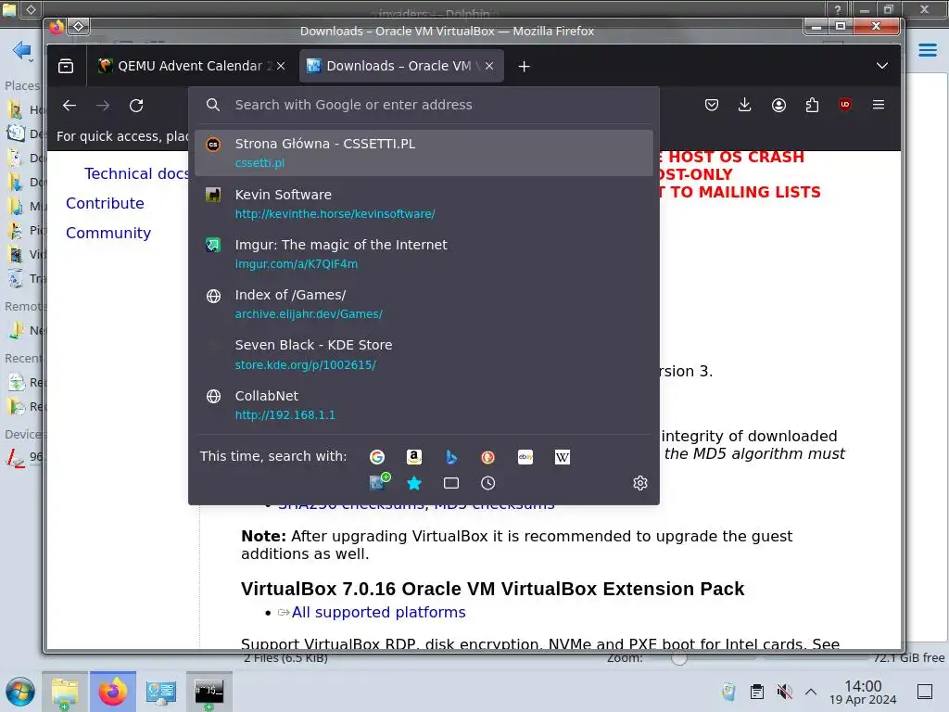Image resolution: width=949 pixels, height=712 pixels.
Task: Open Firefox window menu icon in titlebar
Action: coord(57,27)
